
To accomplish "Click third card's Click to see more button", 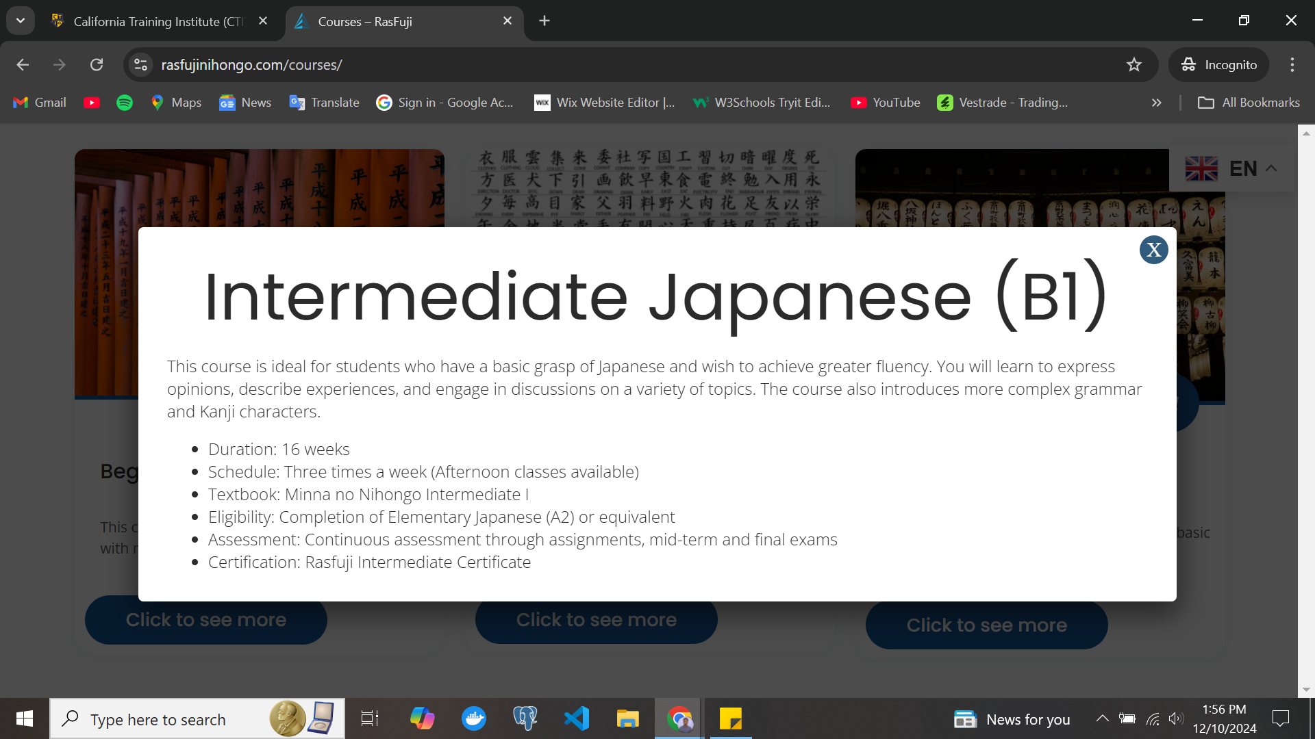I will pyautogui.click(x=986, y=625).
